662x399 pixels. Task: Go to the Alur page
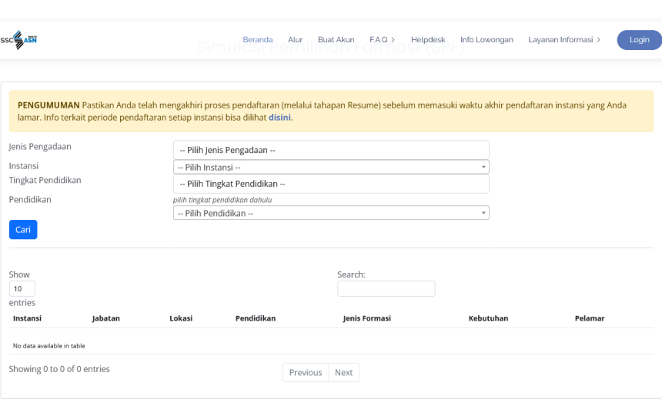click(295, 40)
